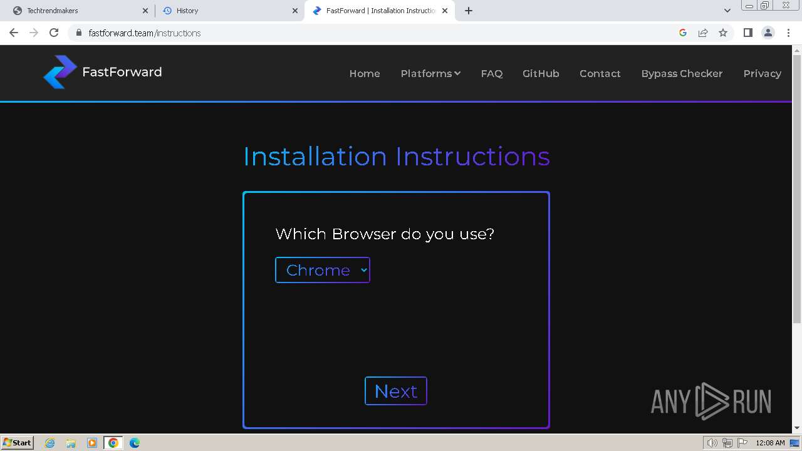
Task: Open the Contact nav link
Action: tap(600, 73)
